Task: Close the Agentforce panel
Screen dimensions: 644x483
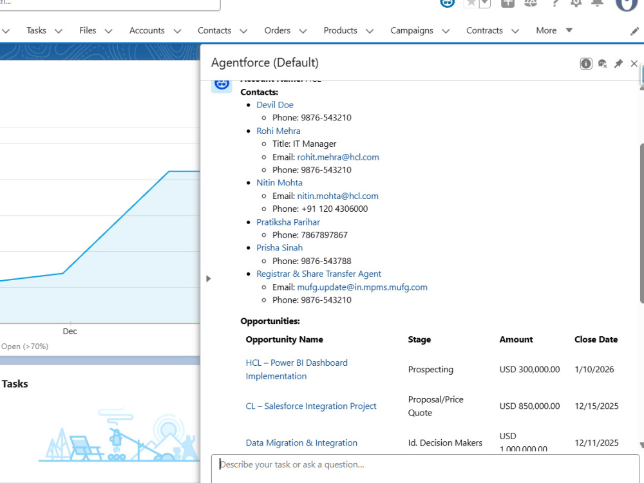Action: [634, 64]
